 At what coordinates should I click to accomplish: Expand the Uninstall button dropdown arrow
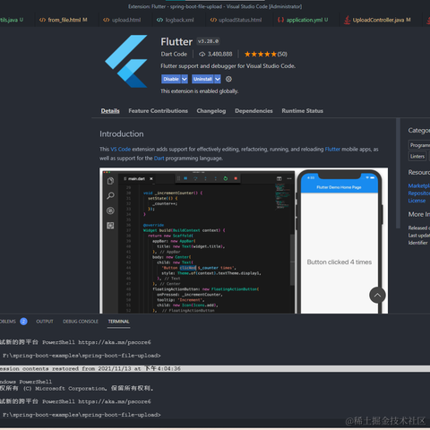(x=218, y=79)
